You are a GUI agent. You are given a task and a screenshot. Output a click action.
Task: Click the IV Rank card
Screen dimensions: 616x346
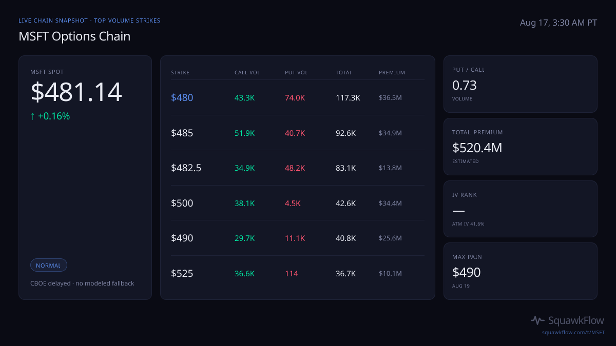click(x=521, y=209)
